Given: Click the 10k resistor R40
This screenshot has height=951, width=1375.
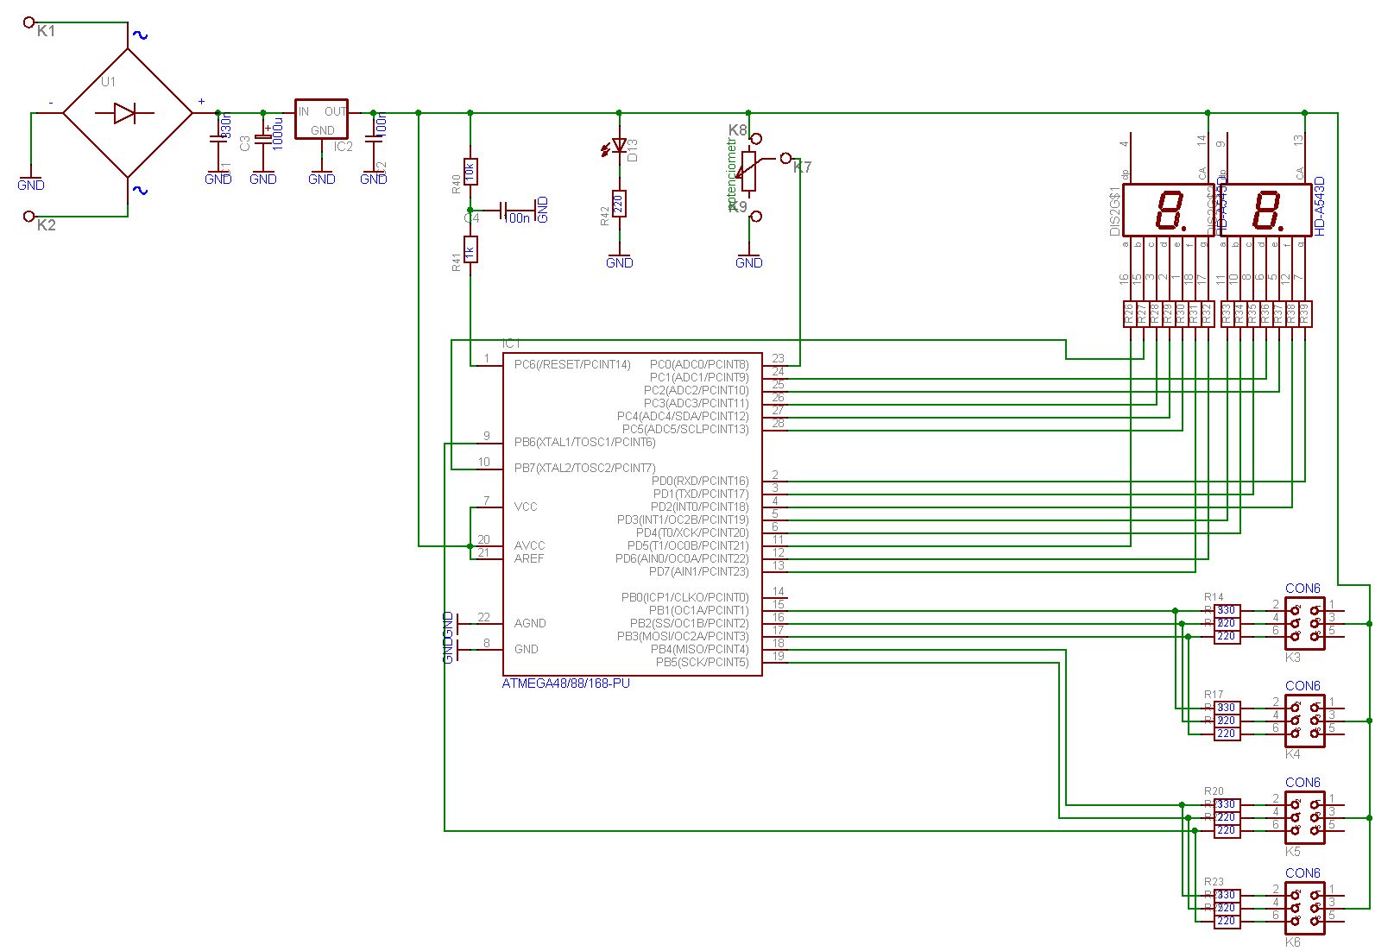Looking at the screenshot, I should [x=470, y=172].
